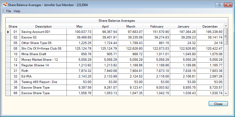Click April value 98,367.54
Image resolution: width=235 pixels, height=117 pixels.
(x=105, y=32)
